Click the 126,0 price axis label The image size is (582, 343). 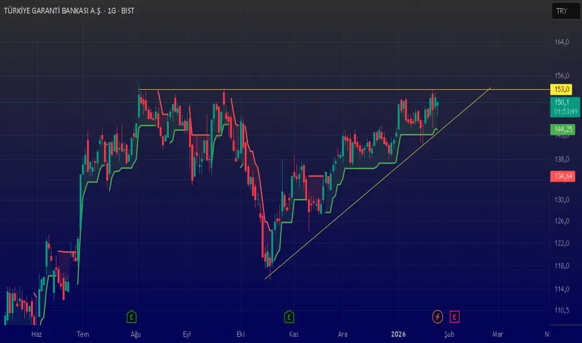click(561, 221)
